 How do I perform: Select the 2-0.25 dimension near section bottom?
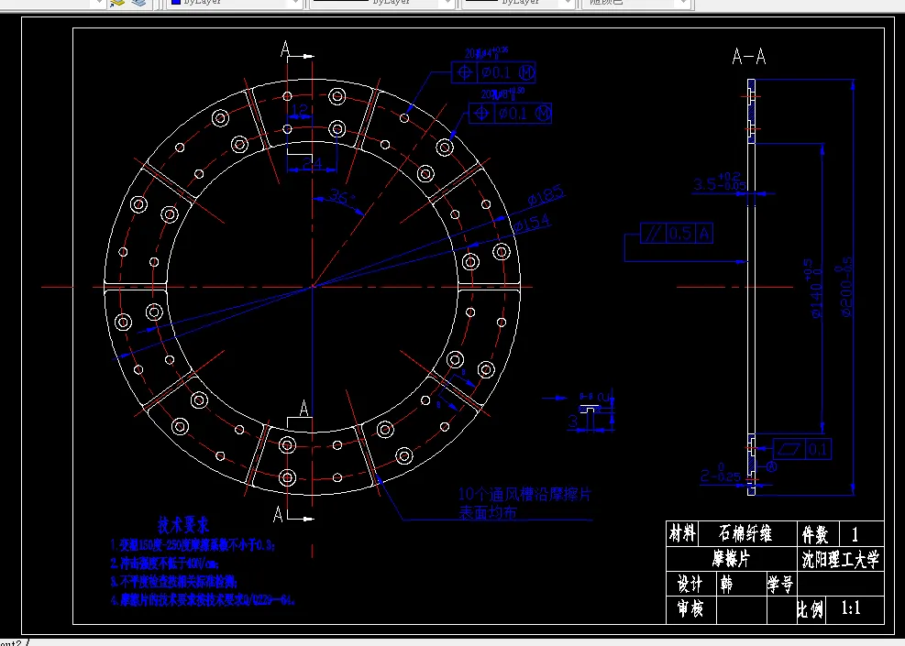[x=721, y=473]
